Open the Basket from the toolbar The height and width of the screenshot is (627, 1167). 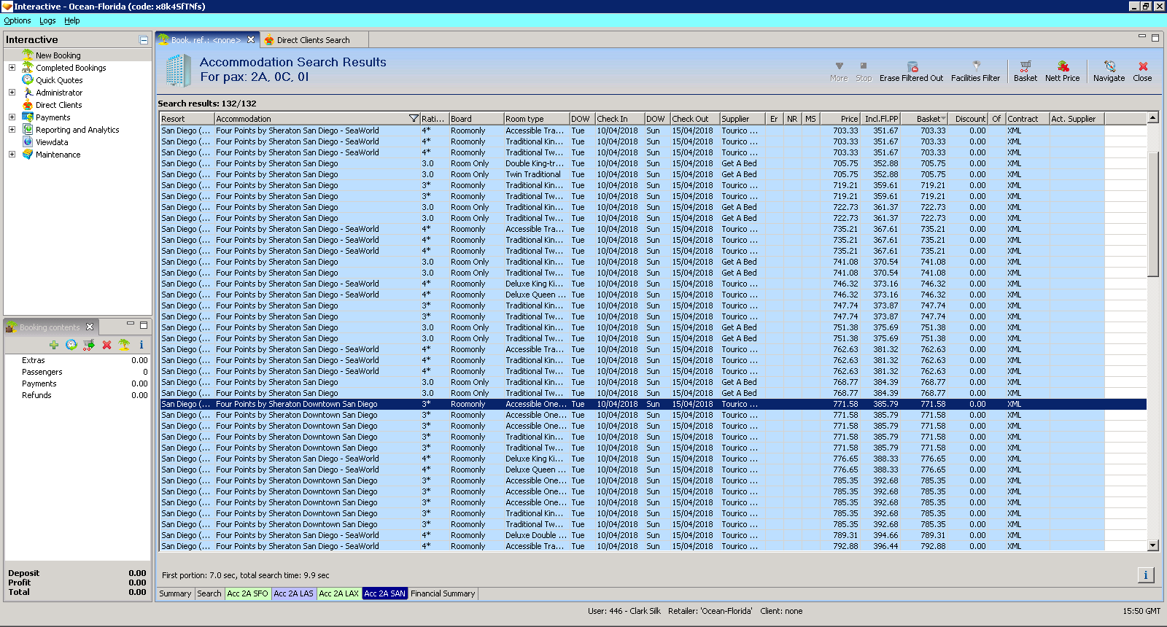(1025, 67)
